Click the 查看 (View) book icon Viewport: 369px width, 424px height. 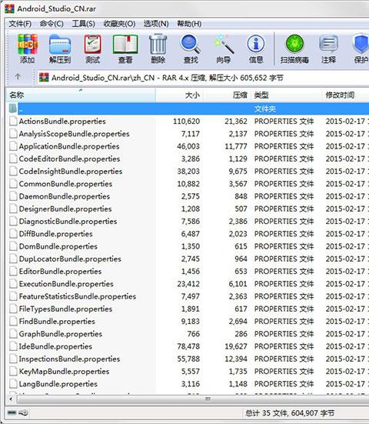(125, 48)
